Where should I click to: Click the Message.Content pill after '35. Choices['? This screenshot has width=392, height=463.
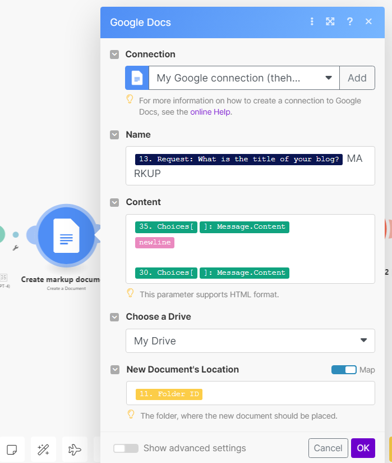point(245,227)
